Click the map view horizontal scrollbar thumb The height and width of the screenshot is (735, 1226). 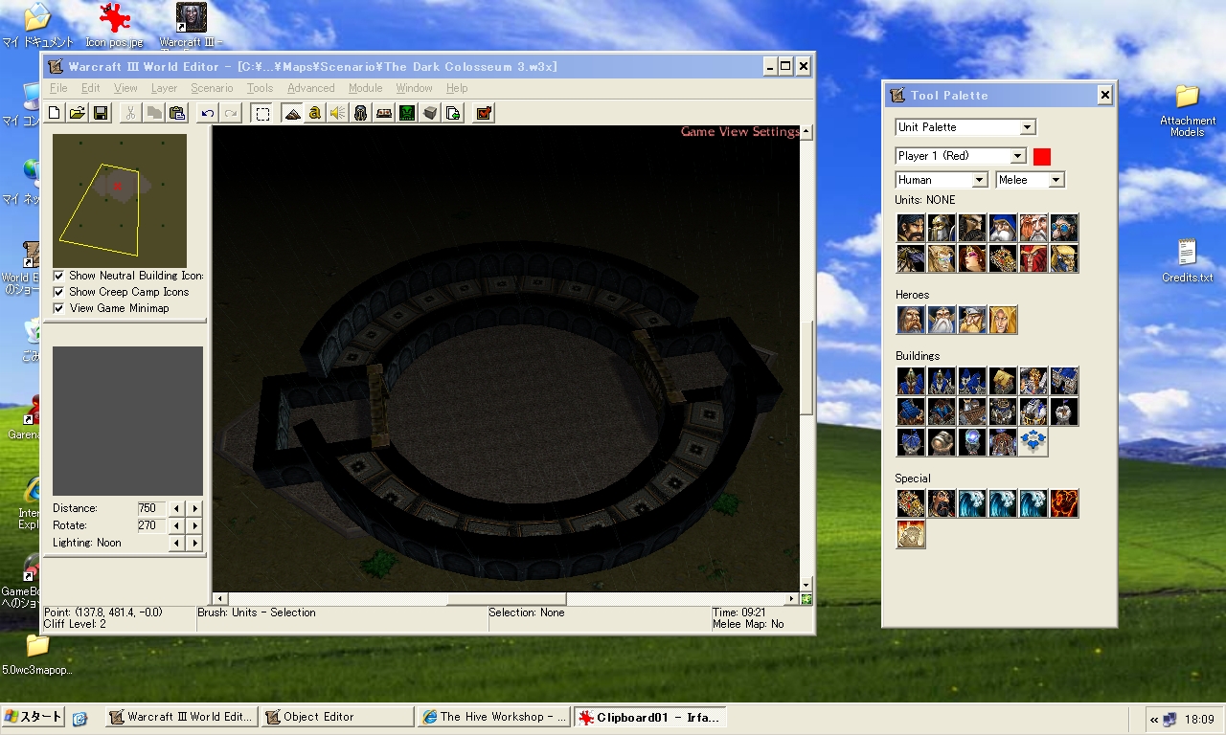point(507,599)
